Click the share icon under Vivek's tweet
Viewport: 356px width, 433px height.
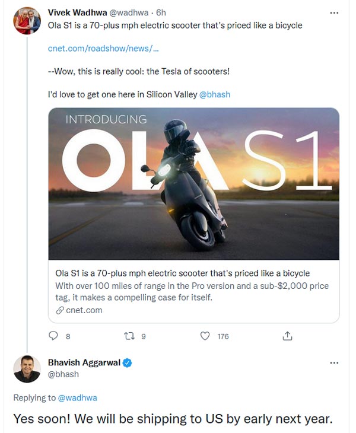tap(287, 336)
